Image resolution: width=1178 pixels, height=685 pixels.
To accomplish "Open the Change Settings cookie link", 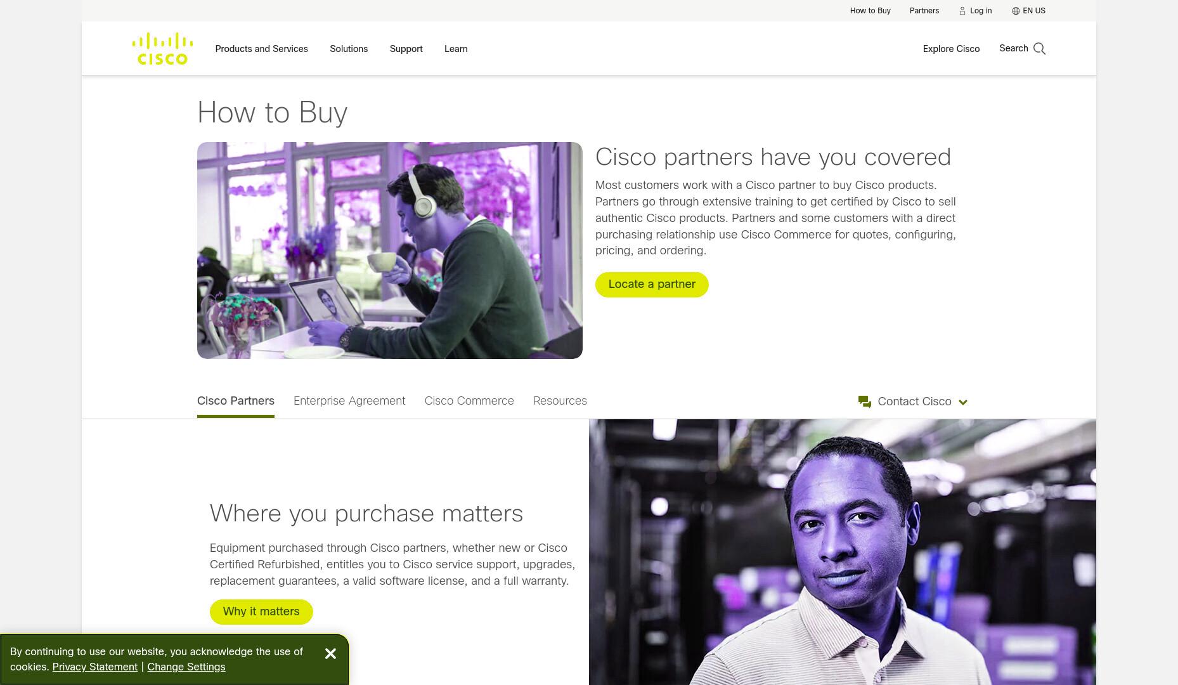I will click(186, 667).
